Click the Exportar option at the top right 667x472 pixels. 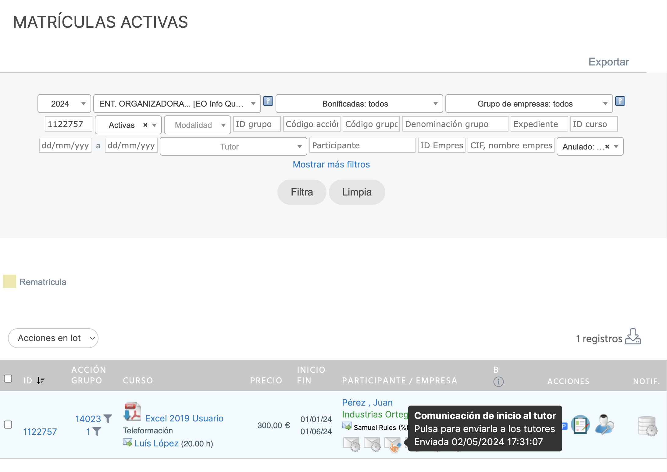[x=608, y=62]
